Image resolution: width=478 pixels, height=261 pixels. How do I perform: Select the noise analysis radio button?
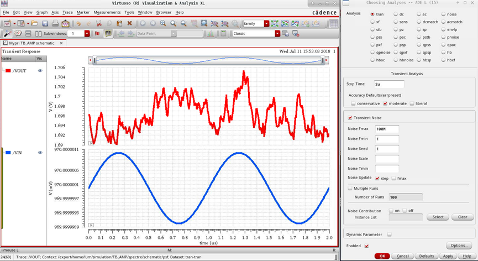pyautogui.click(x=443, y=14)
